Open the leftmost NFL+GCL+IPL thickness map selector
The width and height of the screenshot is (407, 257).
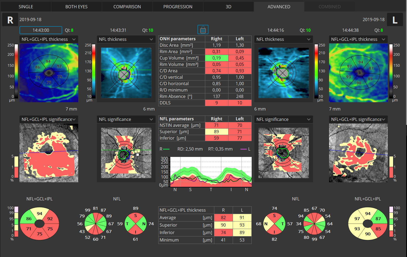click(49, 39)
